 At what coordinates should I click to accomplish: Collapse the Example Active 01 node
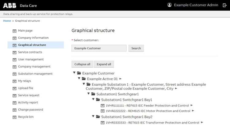[x=79, y=78]
